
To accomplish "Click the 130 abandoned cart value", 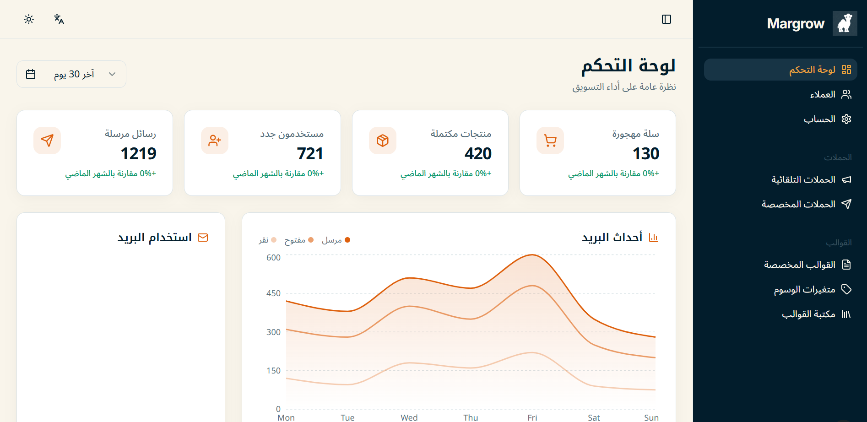I will coord(646,154).
